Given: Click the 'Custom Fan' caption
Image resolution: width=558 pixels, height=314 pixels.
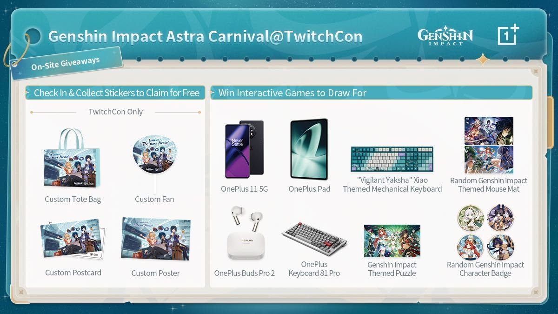Looking at the screenshot, I should [154, 199].
